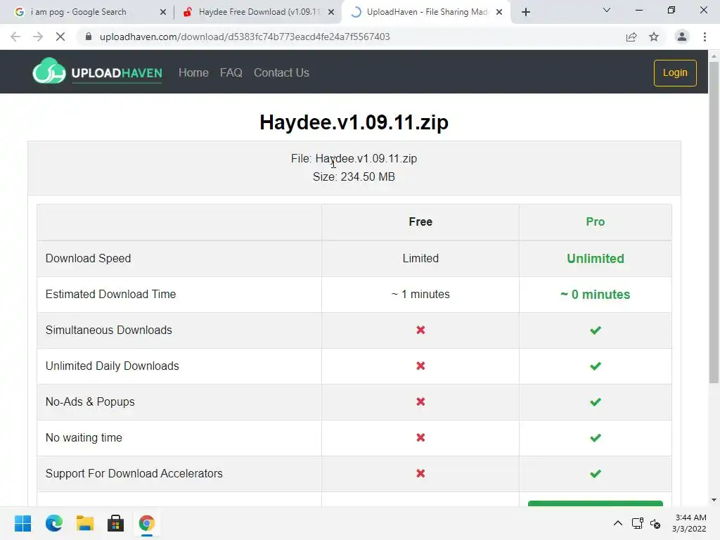
Task: Close the Google Search tab
Action: (163, 12)
